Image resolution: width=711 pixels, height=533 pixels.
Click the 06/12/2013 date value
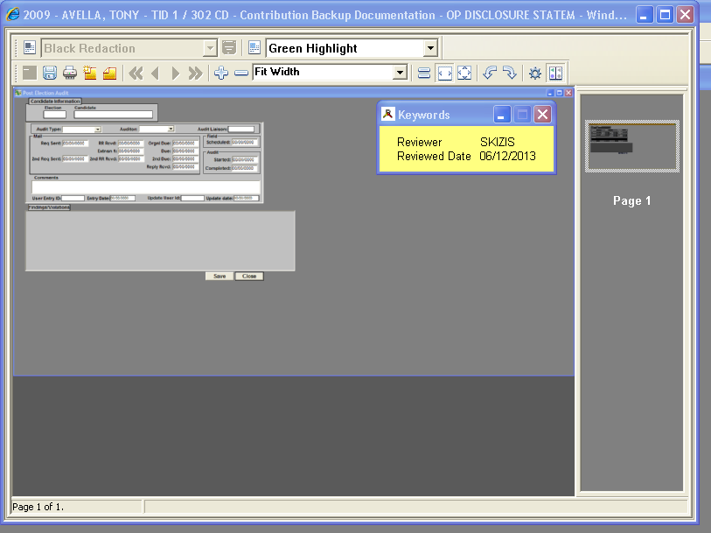click(x=508, y=156)
